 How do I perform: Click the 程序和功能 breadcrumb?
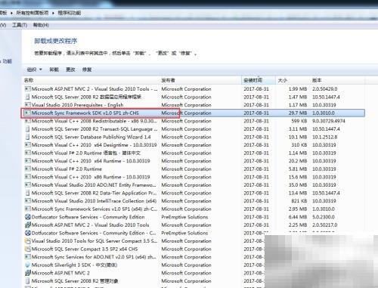click(x=70, y=13)
